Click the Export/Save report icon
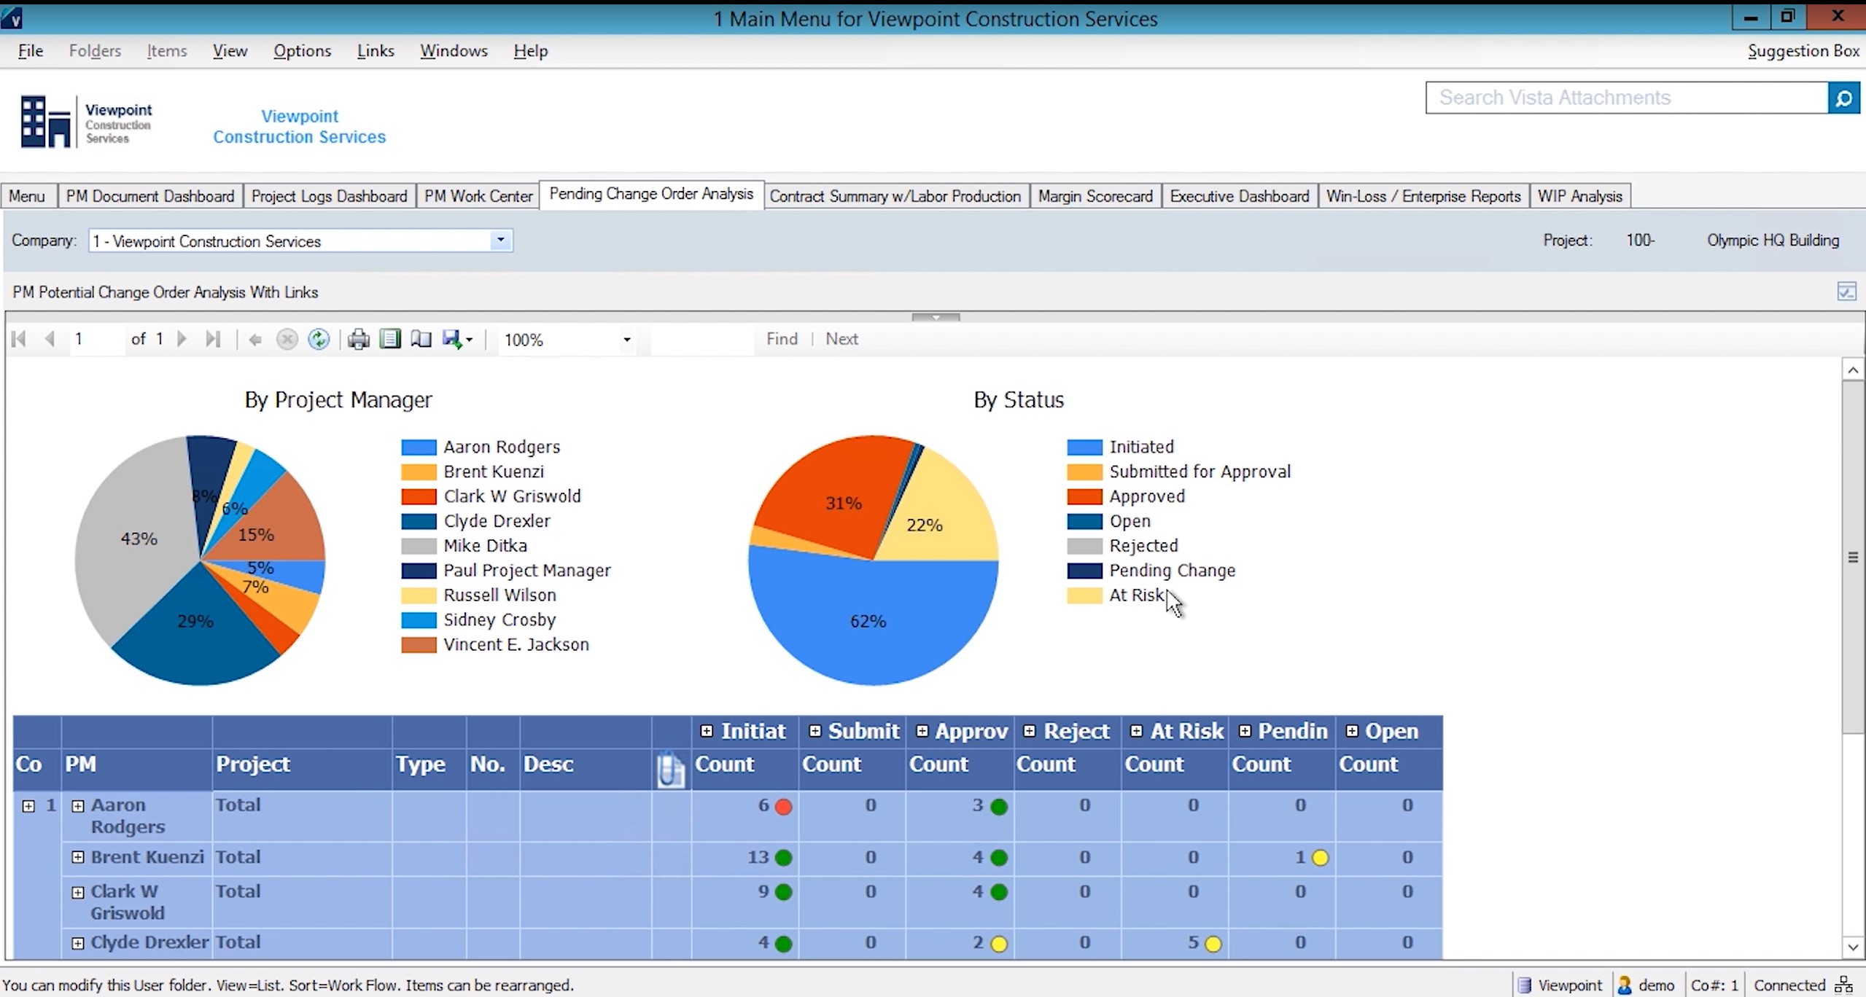Screen dimensions: 1866x997 pyautogui.click(x=454, y=339)
